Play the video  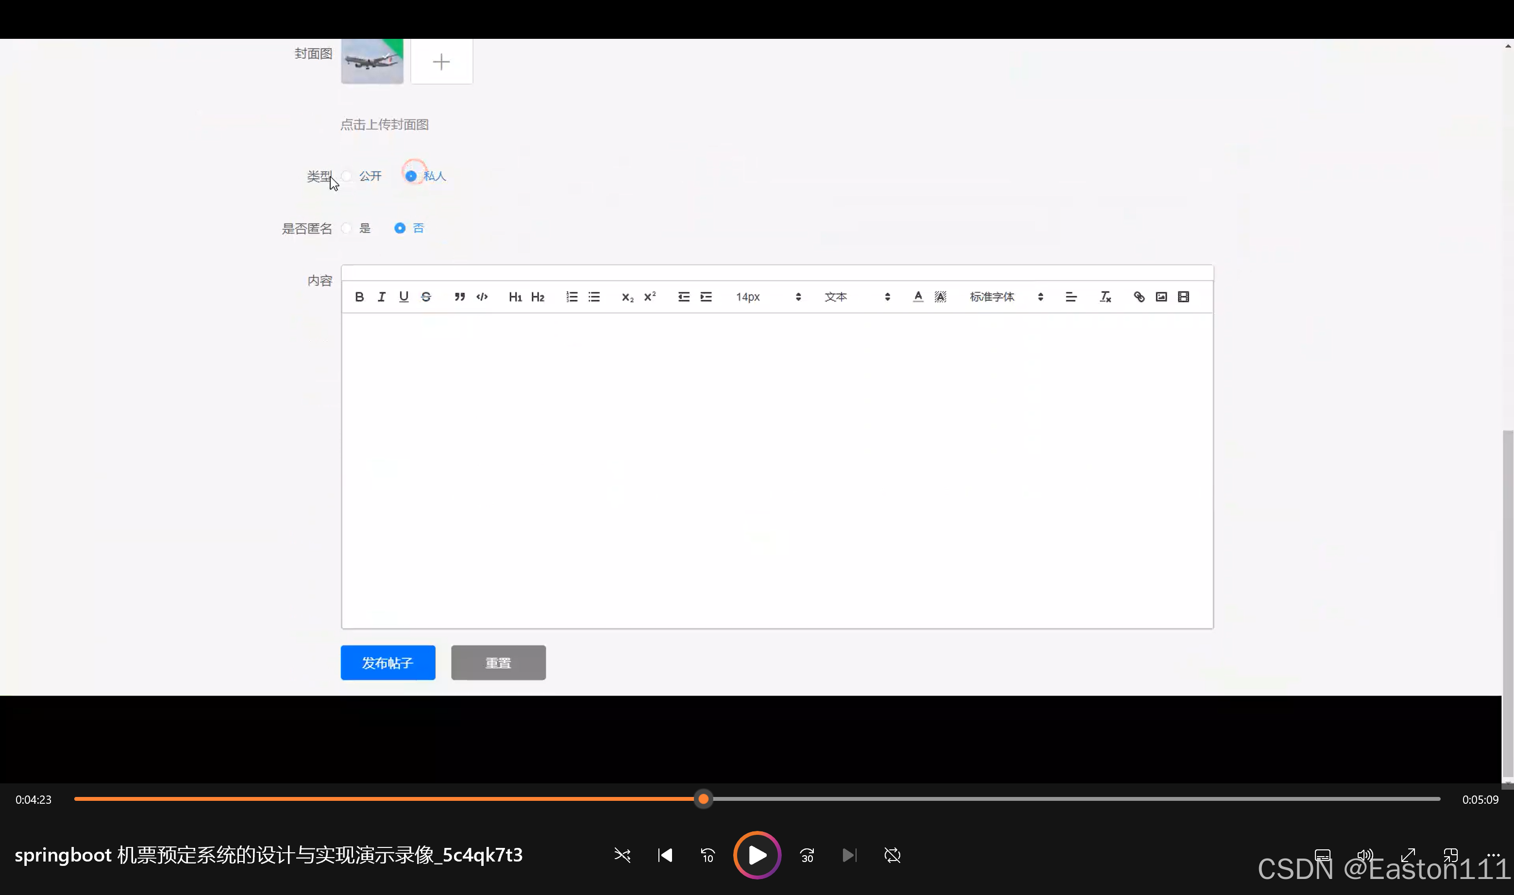pos(757,855)
